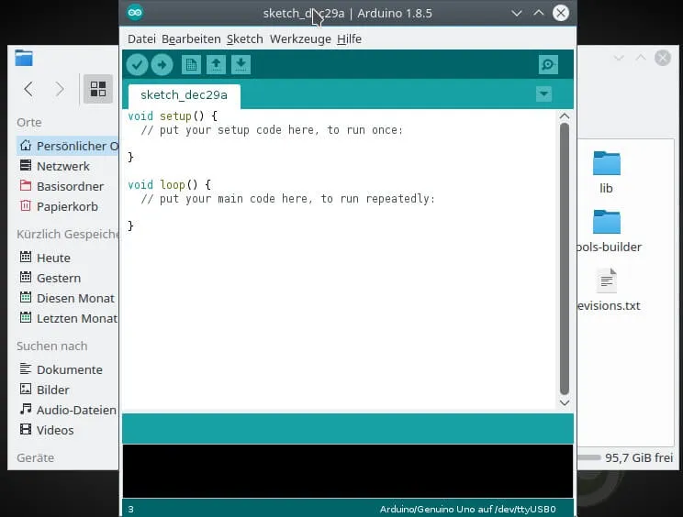Expand the tab options dropdown arrow
The height and width of the screenshot is (517, 683).
[543, 94]
